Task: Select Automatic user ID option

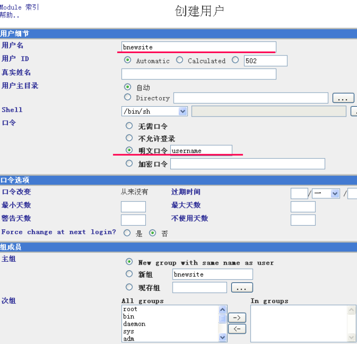Action: pyautogui.click(x=128, y=60)
